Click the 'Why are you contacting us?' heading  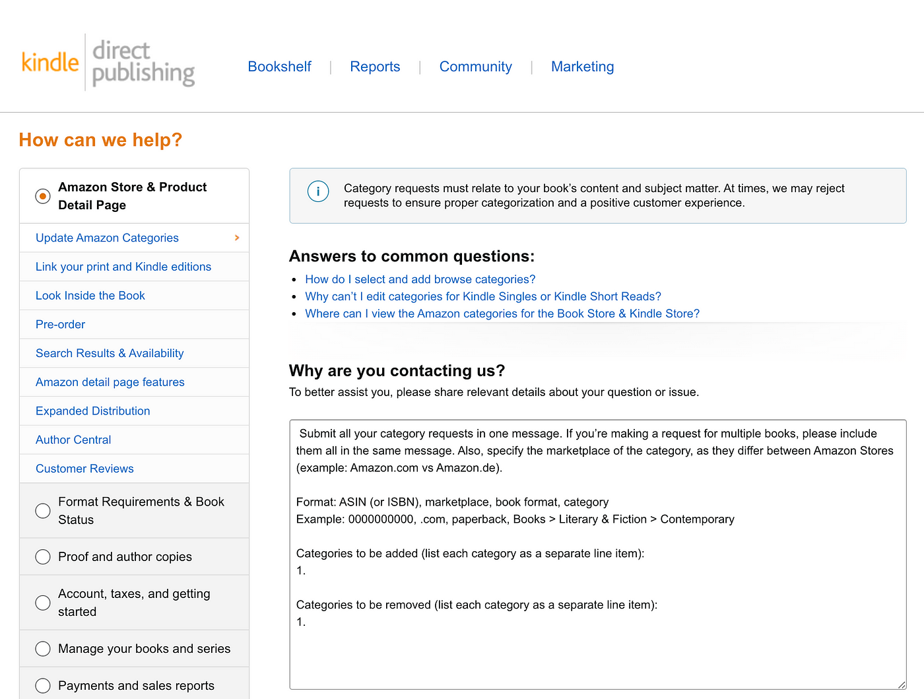coord(397,370)
